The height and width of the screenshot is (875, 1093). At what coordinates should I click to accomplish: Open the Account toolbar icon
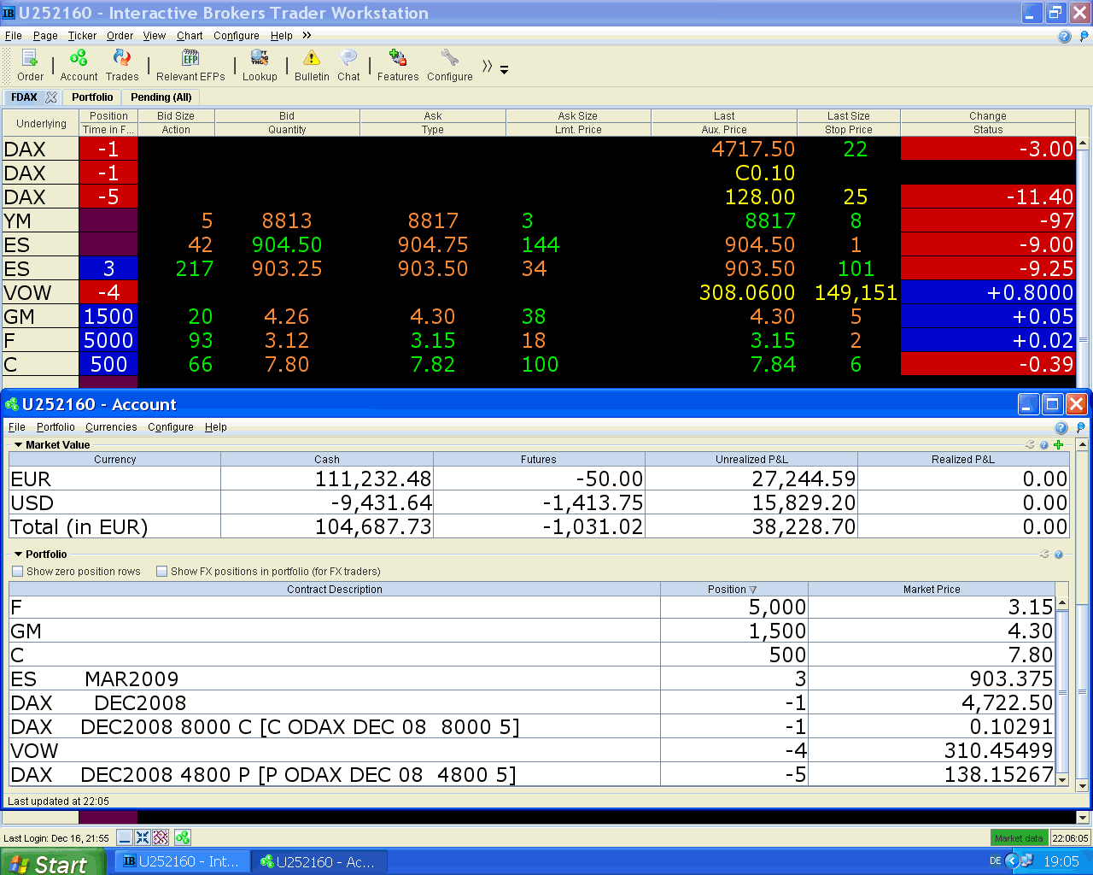[79, 65]
